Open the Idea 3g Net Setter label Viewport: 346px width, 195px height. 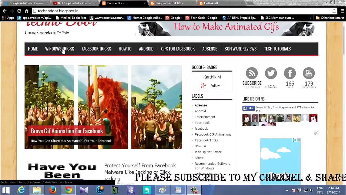[x=208, y=152]
